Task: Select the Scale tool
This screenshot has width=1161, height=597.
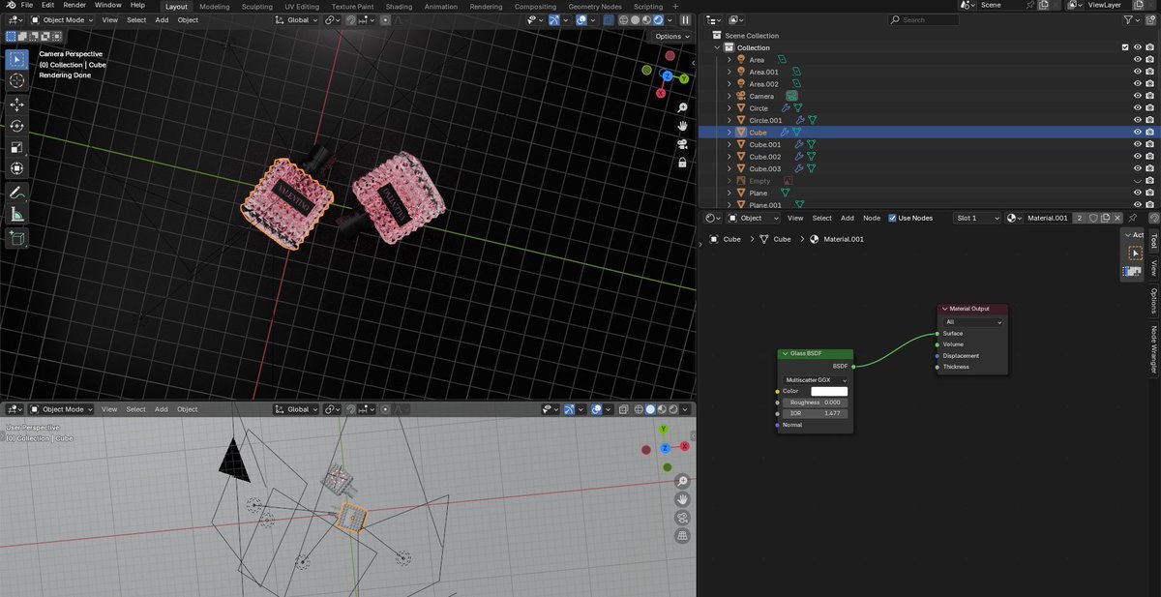Action: point(16,147)
